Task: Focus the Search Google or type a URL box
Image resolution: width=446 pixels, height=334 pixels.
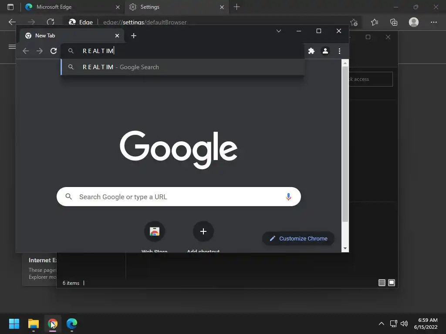Action: 179,197
